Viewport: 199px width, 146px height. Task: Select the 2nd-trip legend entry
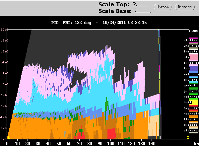coord(191,46)
